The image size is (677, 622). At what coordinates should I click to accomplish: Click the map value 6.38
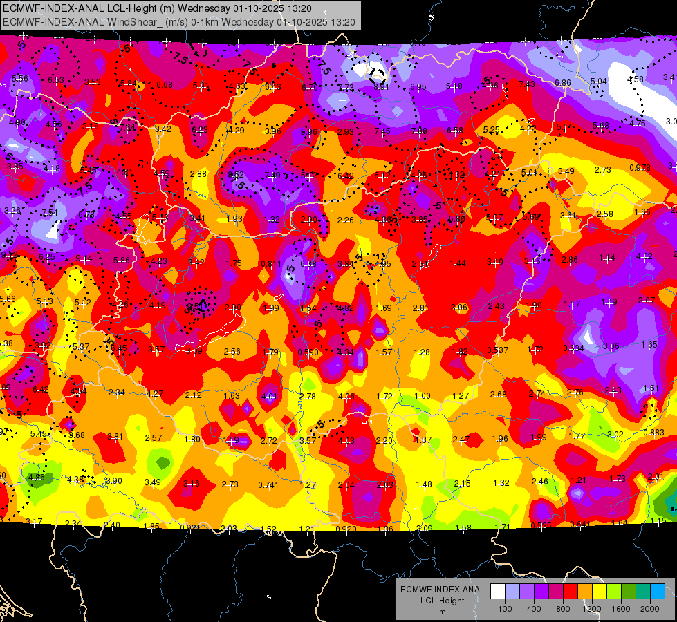click(x=308, y=264)
